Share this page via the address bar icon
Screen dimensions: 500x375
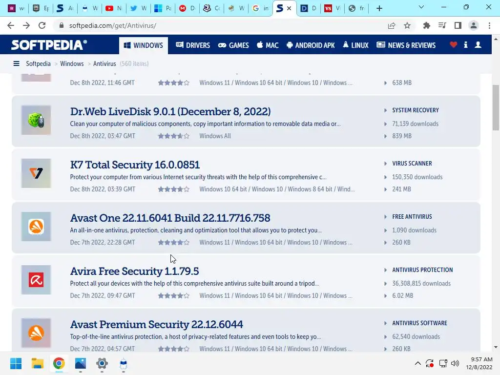tap(392, 25)
